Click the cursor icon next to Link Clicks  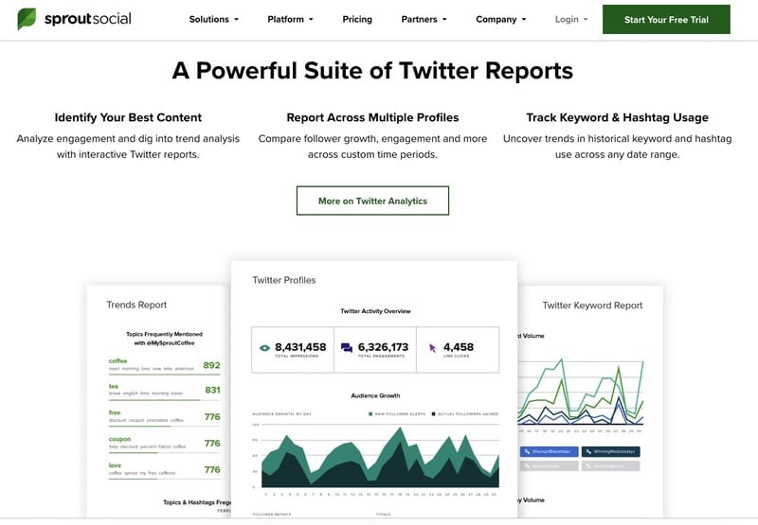coord(432,348)
